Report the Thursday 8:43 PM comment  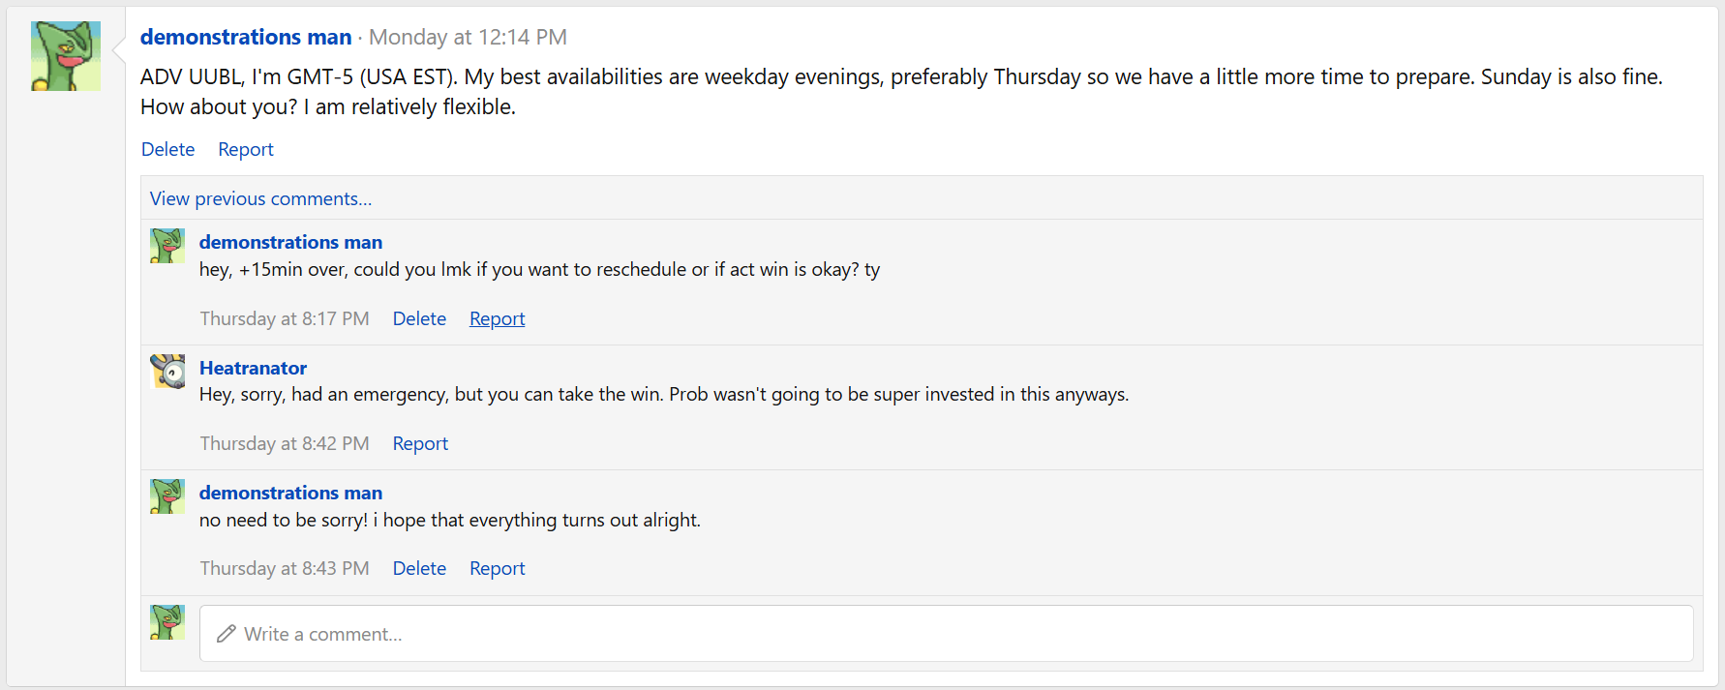498,568
